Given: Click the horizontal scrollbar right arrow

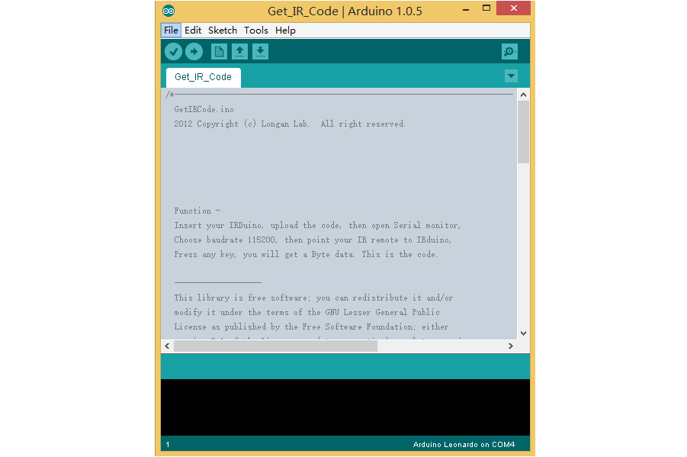Looking at the screenshot, I should click(510, 346).
